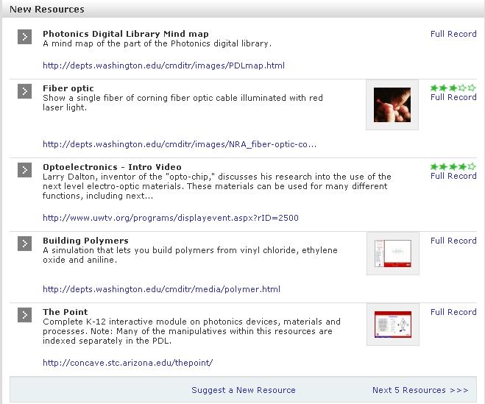Open the PDLmap.html URL link
Viewport: 485px width, 404px height.
point(163,65)
